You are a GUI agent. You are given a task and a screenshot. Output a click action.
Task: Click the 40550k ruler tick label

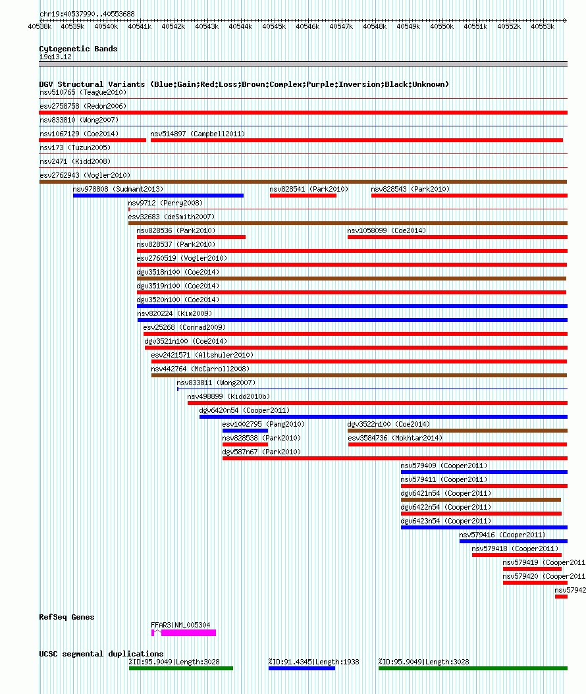[x=442, y=26]
